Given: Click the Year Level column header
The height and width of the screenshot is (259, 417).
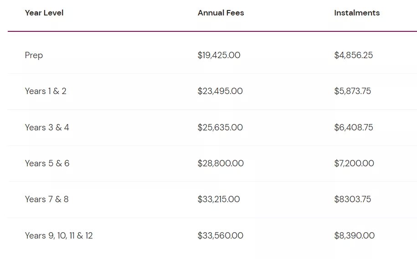Looking at the screenshot, I should [44, 13].
